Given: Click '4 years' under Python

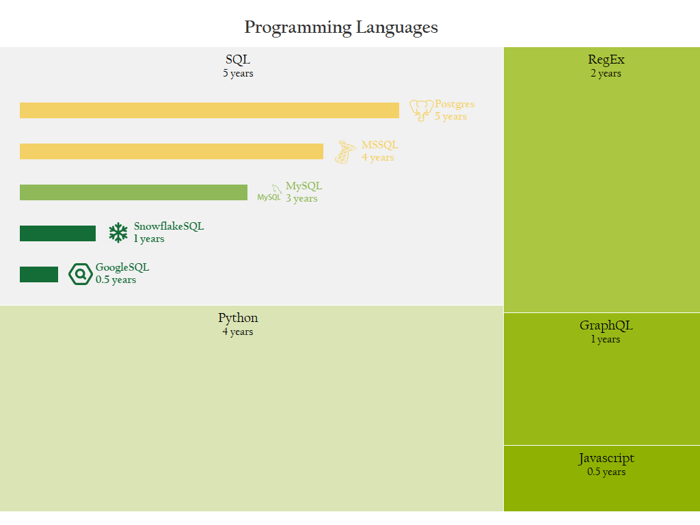Looking at the screenshot, I should [x=238, y=332].
